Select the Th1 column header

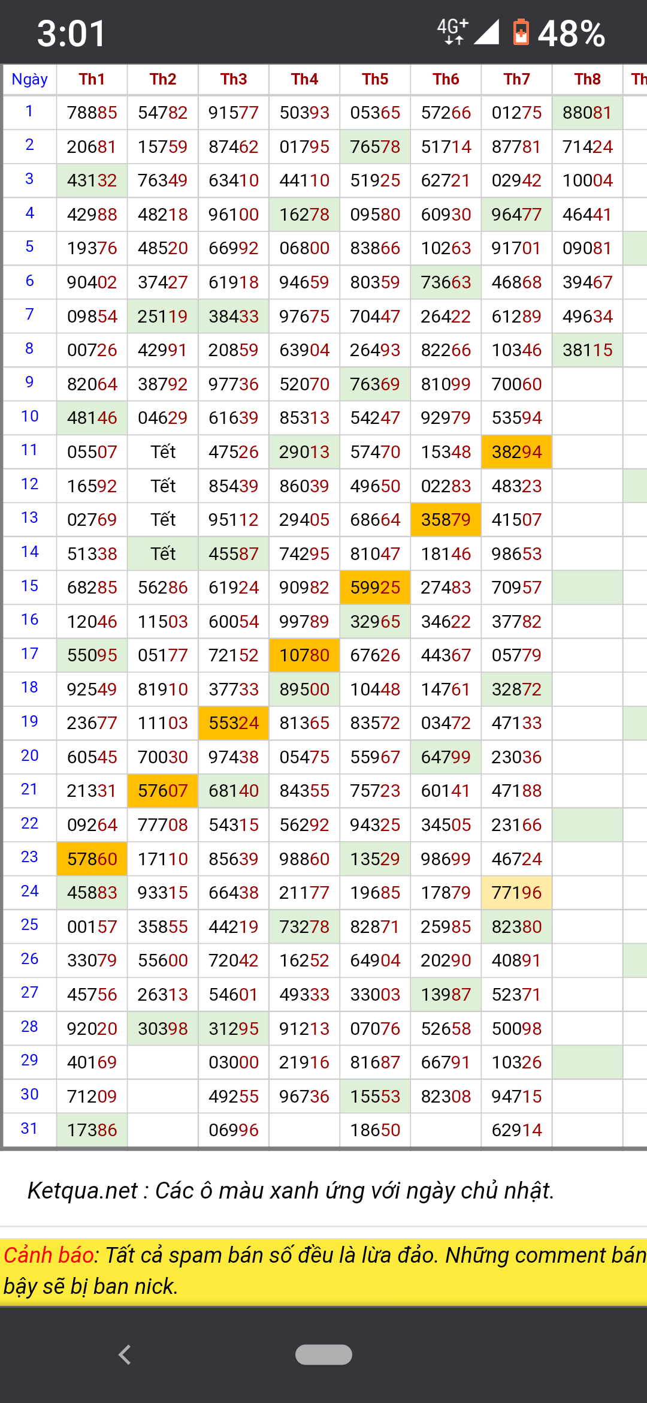92,79
